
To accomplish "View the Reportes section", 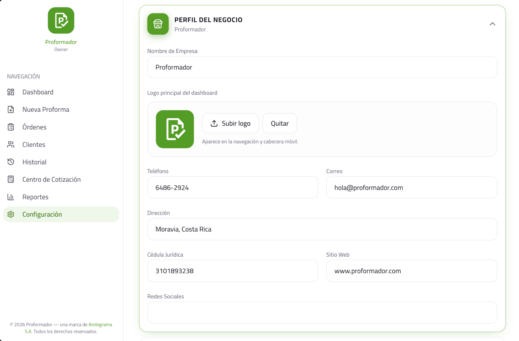I will coord(61,197).
